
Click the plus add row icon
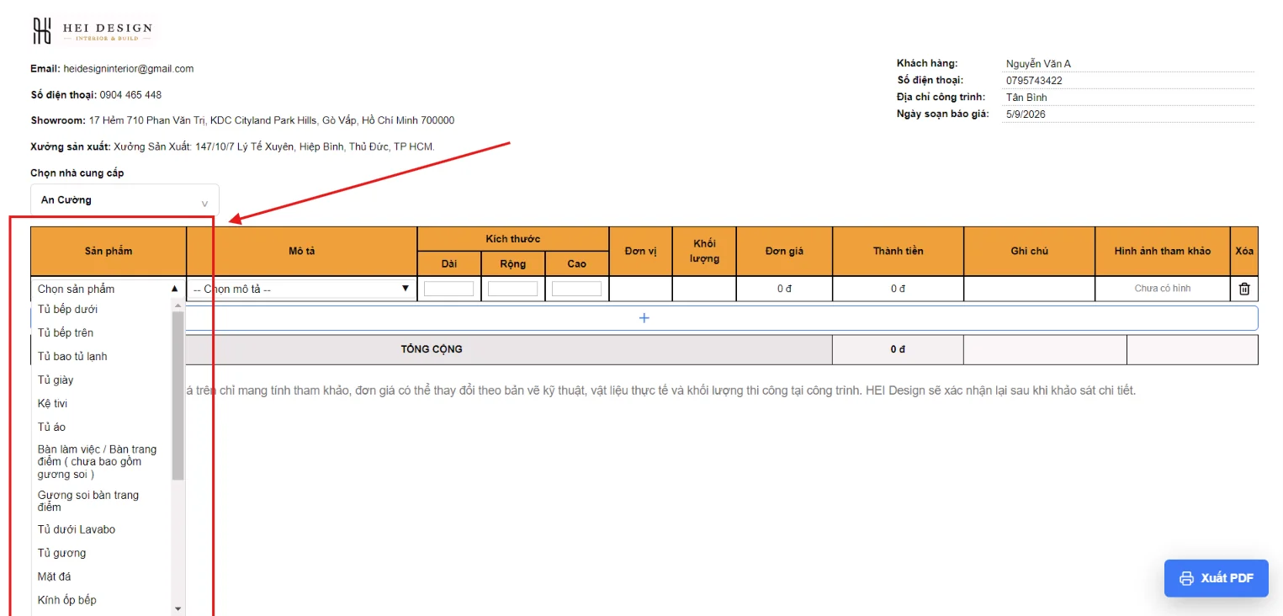[644, 318]
